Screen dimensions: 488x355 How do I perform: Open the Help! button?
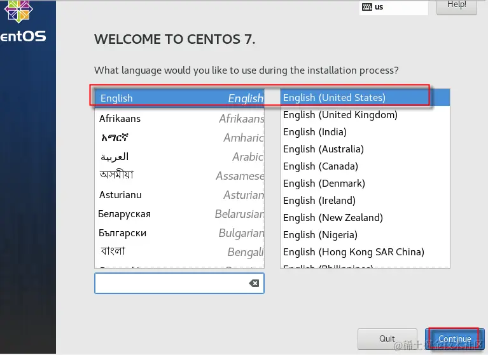click(457, 6)
